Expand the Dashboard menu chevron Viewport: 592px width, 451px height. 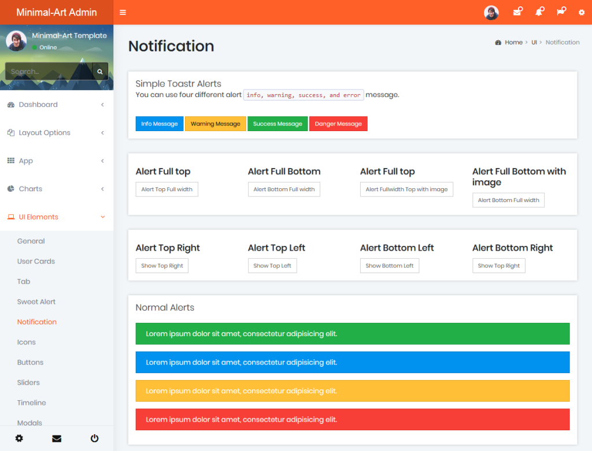102,105
